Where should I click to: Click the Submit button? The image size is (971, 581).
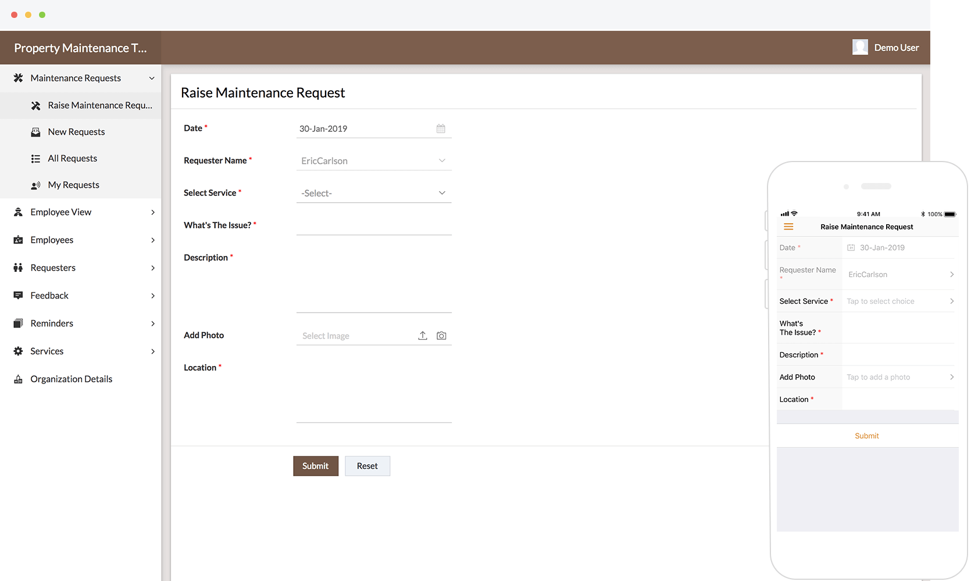316,466
